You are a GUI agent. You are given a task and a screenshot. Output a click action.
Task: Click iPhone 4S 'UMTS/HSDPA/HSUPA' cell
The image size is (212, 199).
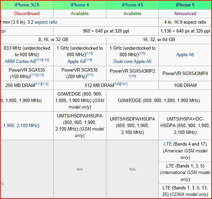pos(132,126)
